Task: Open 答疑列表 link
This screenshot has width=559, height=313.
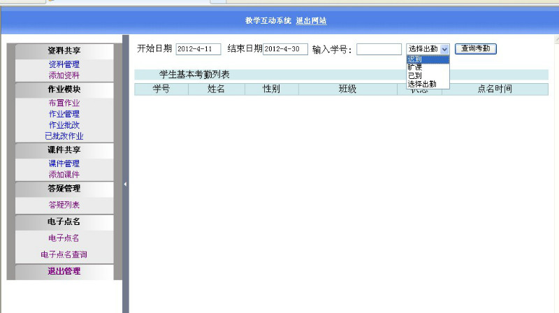Action: pos(64,205)
